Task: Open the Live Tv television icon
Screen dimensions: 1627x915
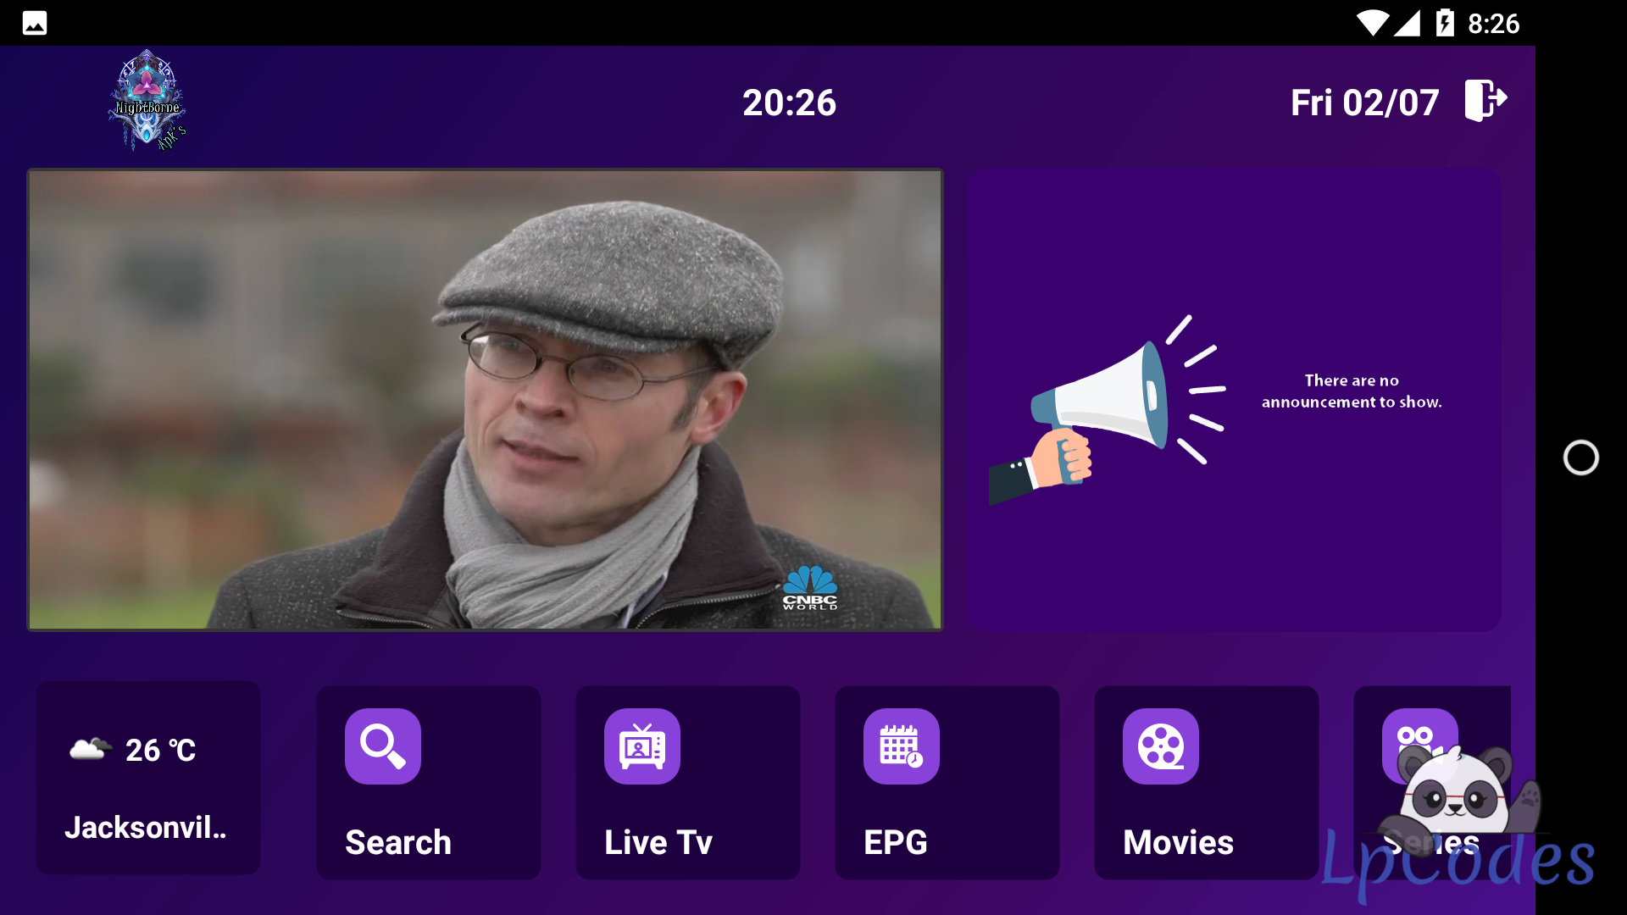Action: [x=642, y=746]
